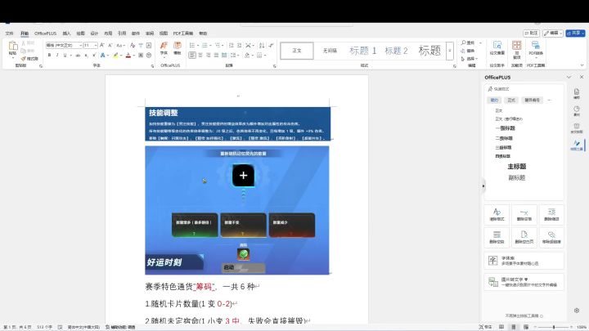Toggle Italic formatting
The image size is (589, 331).
[x=57, y=56]
